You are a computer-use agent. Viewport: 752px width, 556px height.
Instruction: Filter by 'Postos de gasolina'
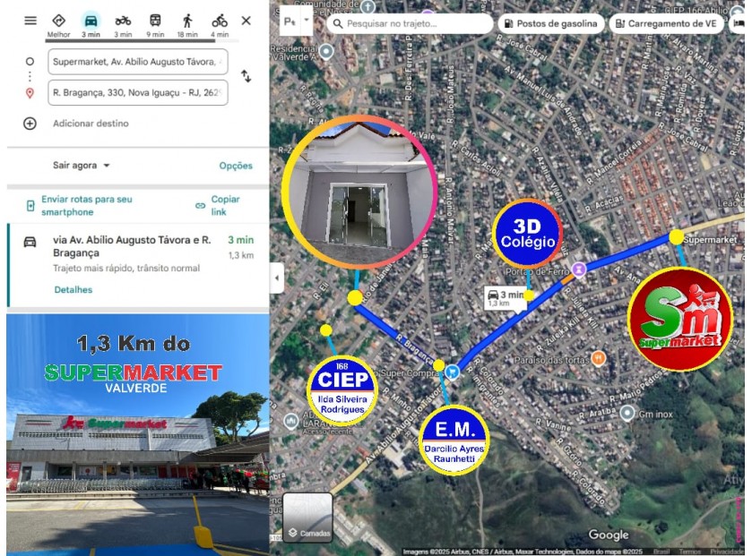[x=550, y=23]
